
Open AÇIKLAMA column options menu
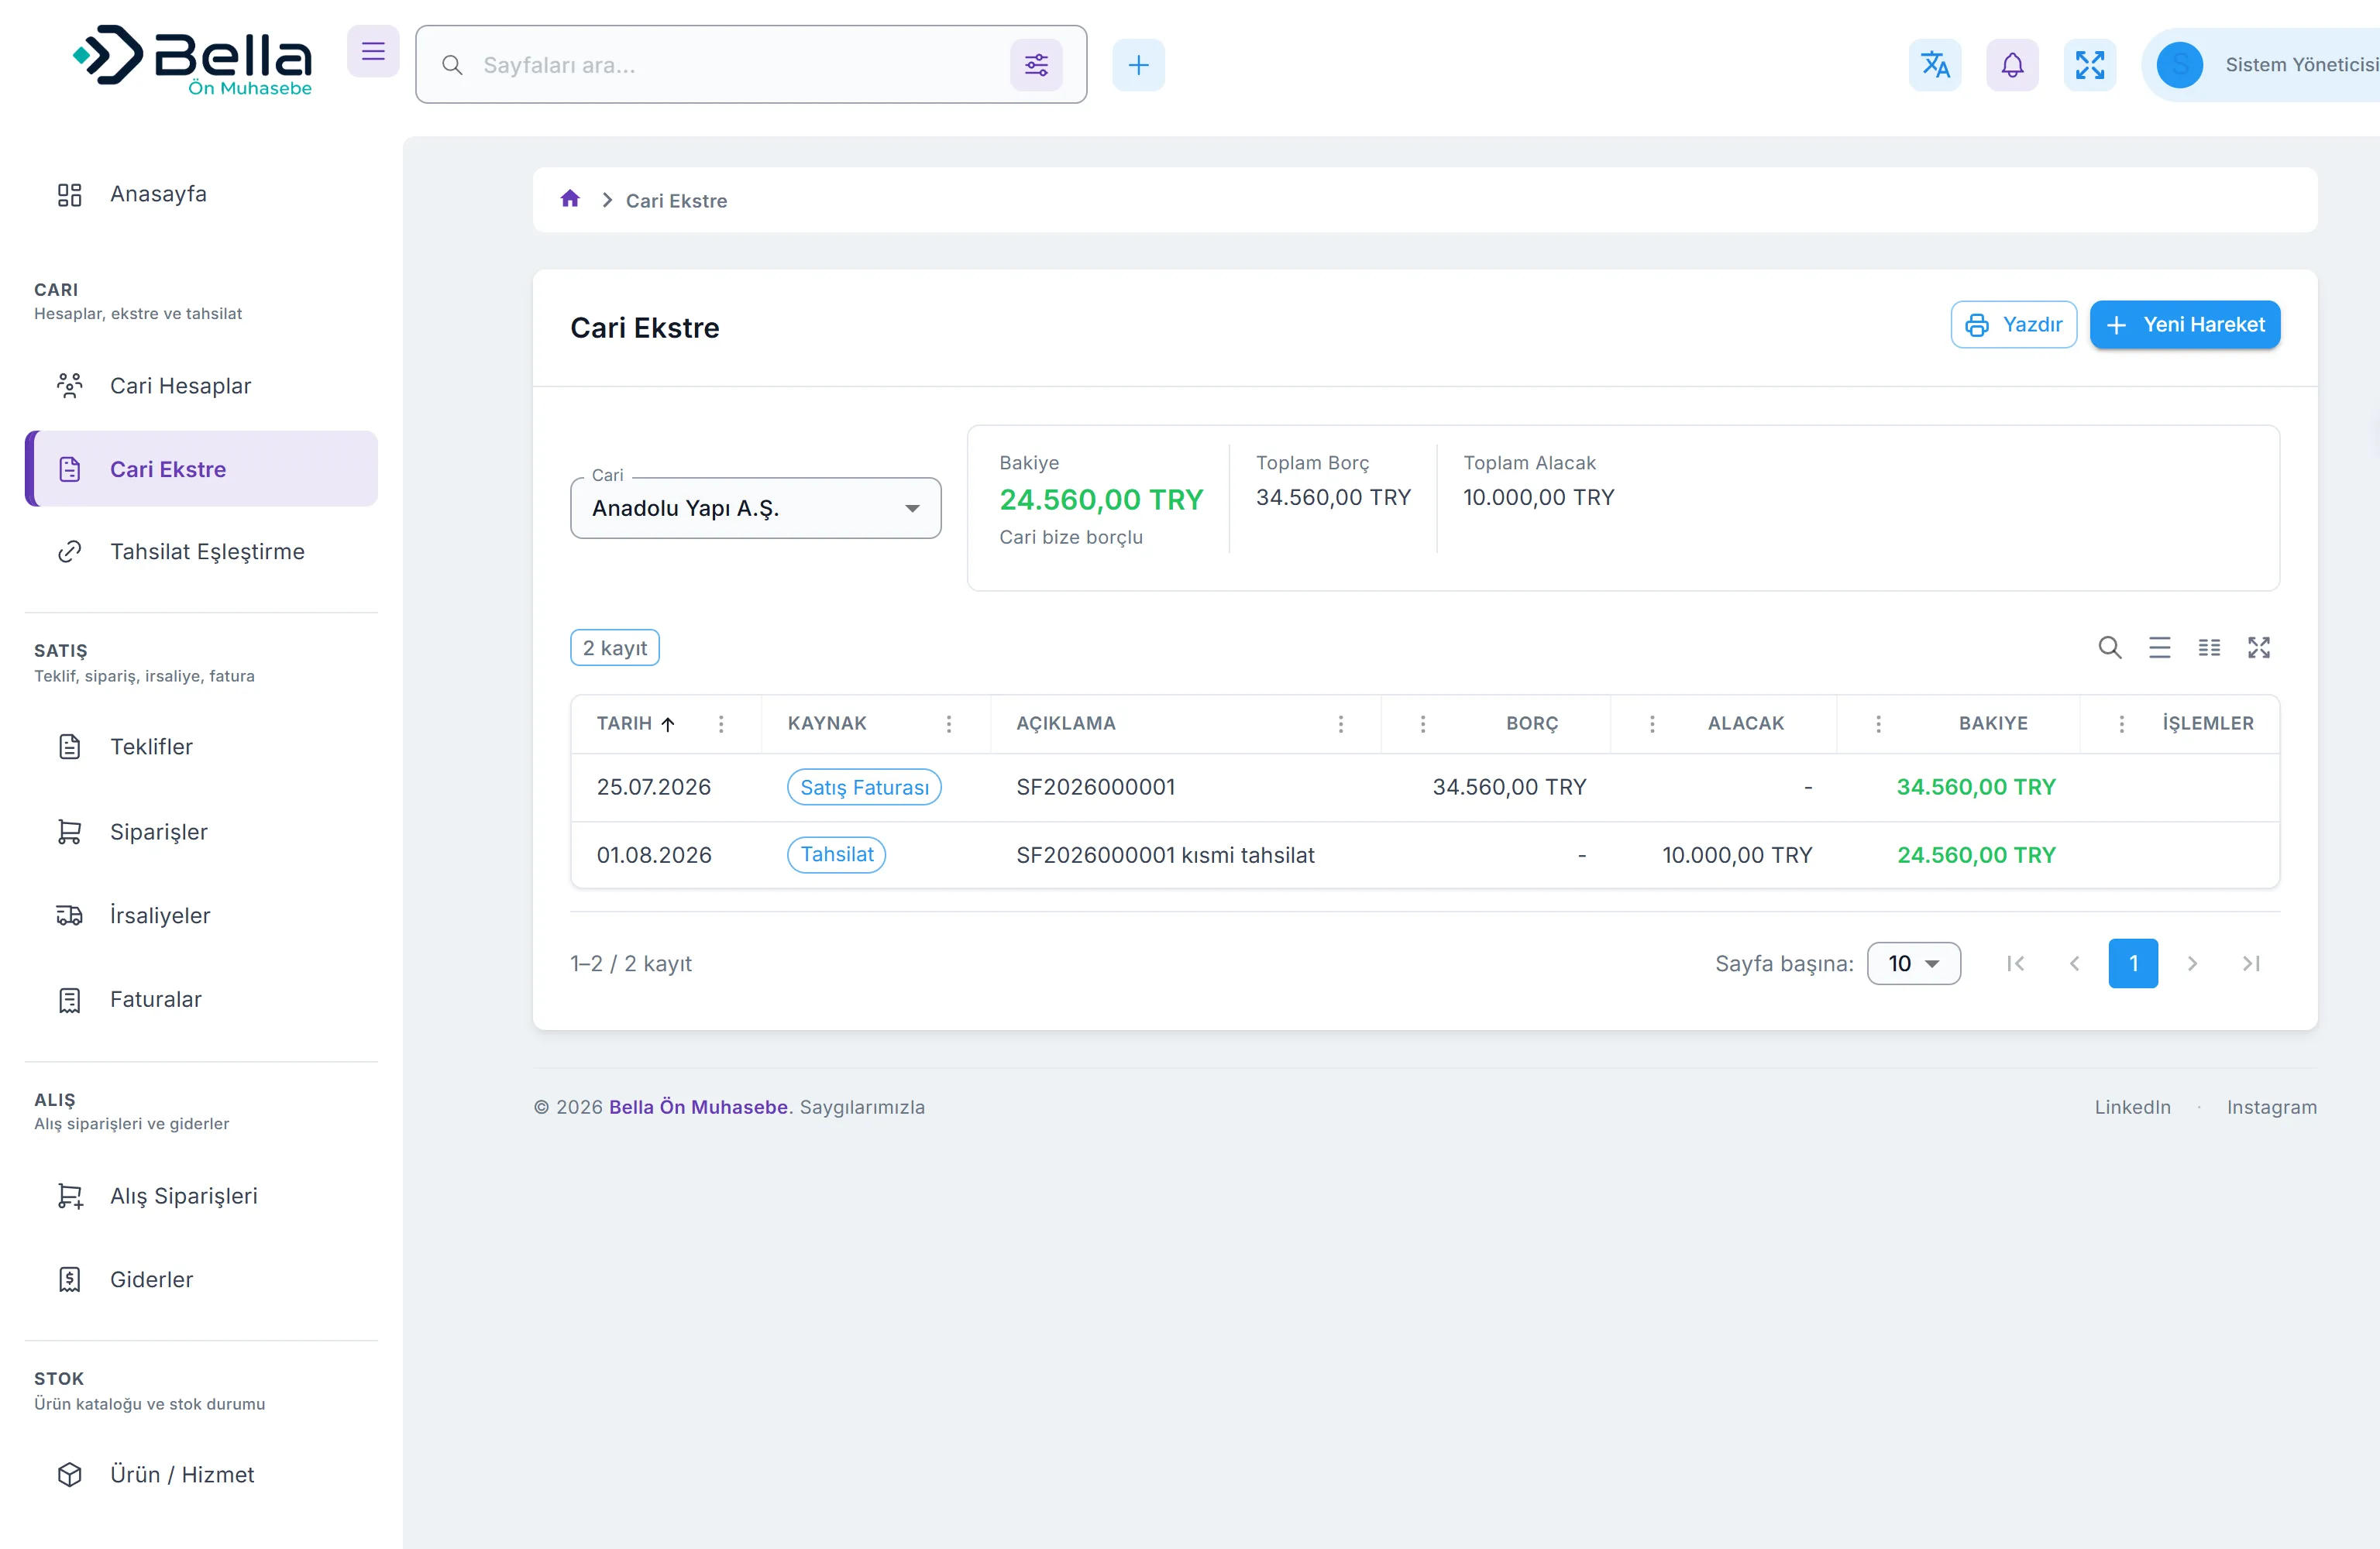click(x=1341, y=723)
